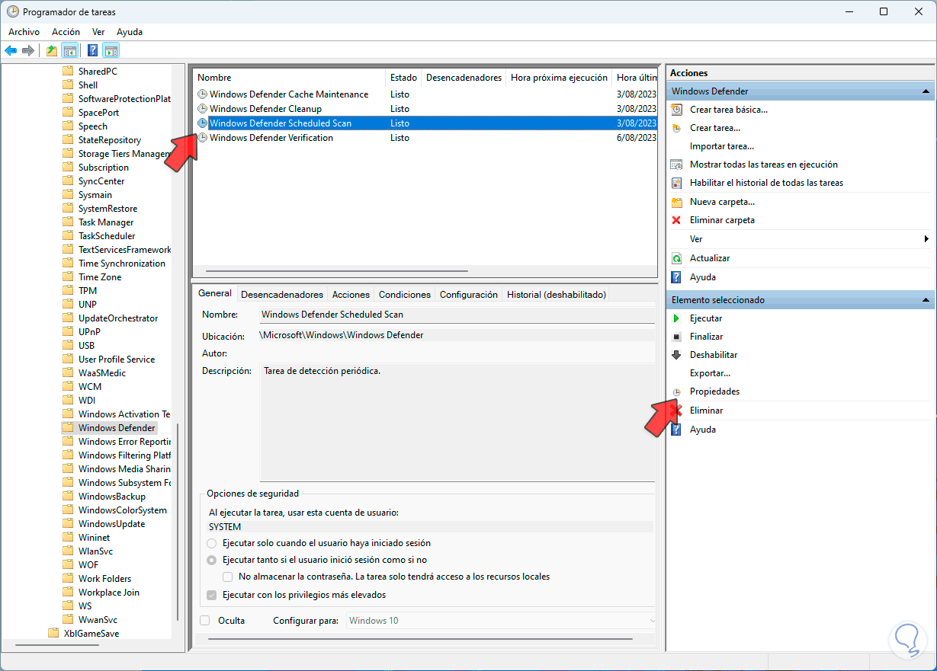Image resolution: width=937 pixels, height=671 pixels.
Task: Select the UpdateOrchestrator folder in tree
Action: 118,318
